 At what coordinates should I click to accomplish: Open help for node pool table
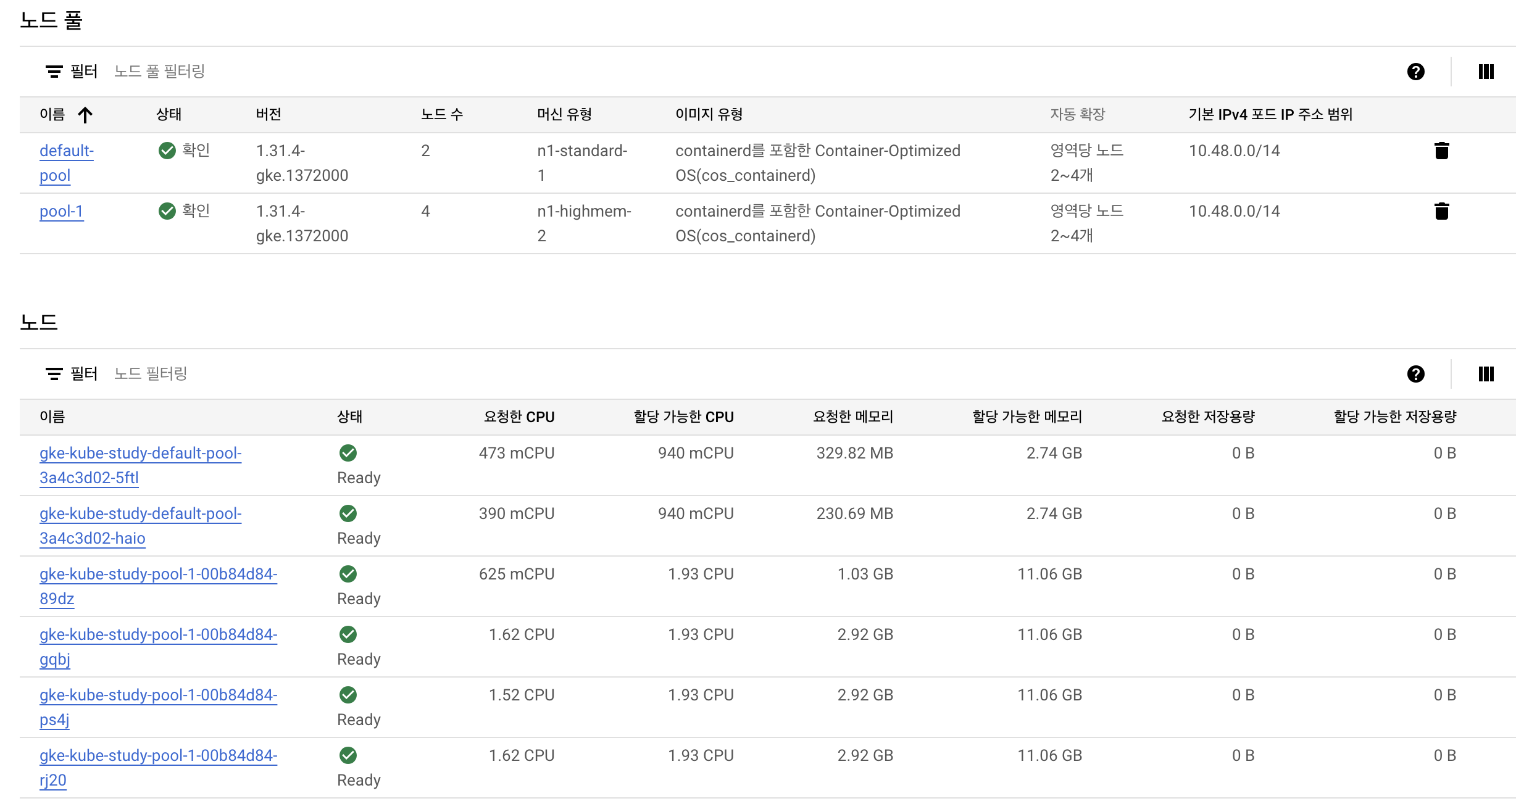[1415, 72]
